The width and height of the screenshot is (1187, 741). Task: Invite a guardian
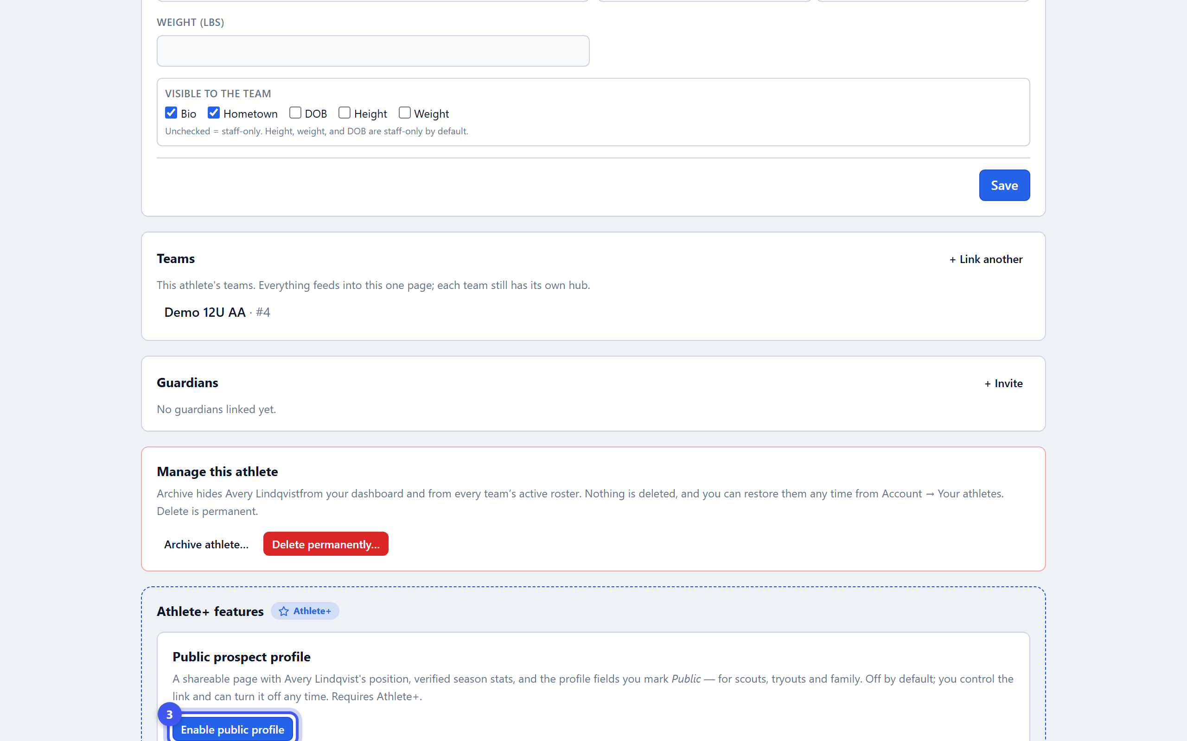pos(1003,383)
